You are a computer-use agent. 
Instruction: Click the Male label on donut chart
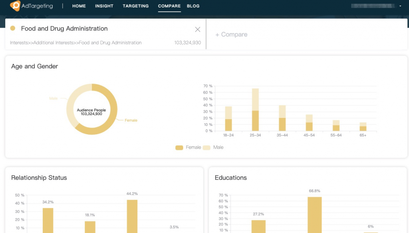53,98
